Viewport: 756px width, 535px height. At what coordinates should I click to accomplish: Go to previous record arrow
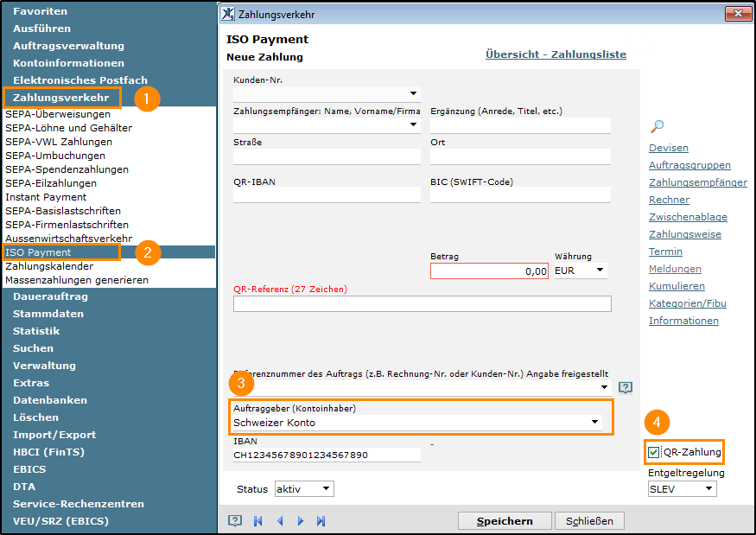tap(280, 520)
